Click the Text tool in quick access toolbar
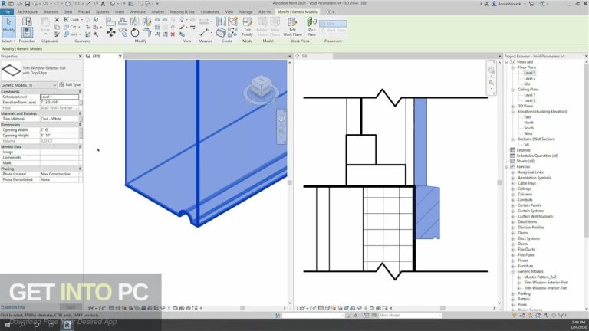This screenshot has width=589, height=331. click(103, 3)
